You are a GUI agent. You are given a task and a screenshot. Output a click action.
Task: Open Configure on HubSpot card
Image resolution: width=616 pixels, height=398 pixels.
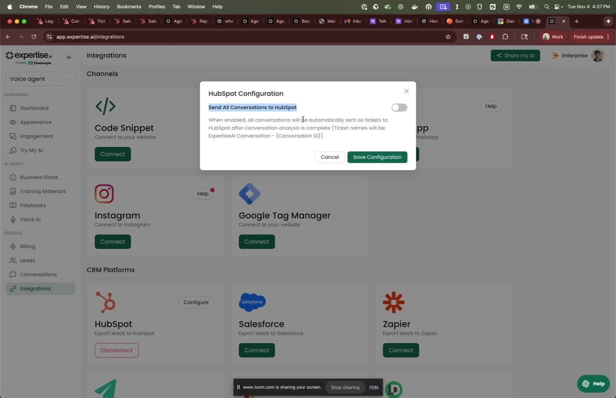tap(196, 303)
